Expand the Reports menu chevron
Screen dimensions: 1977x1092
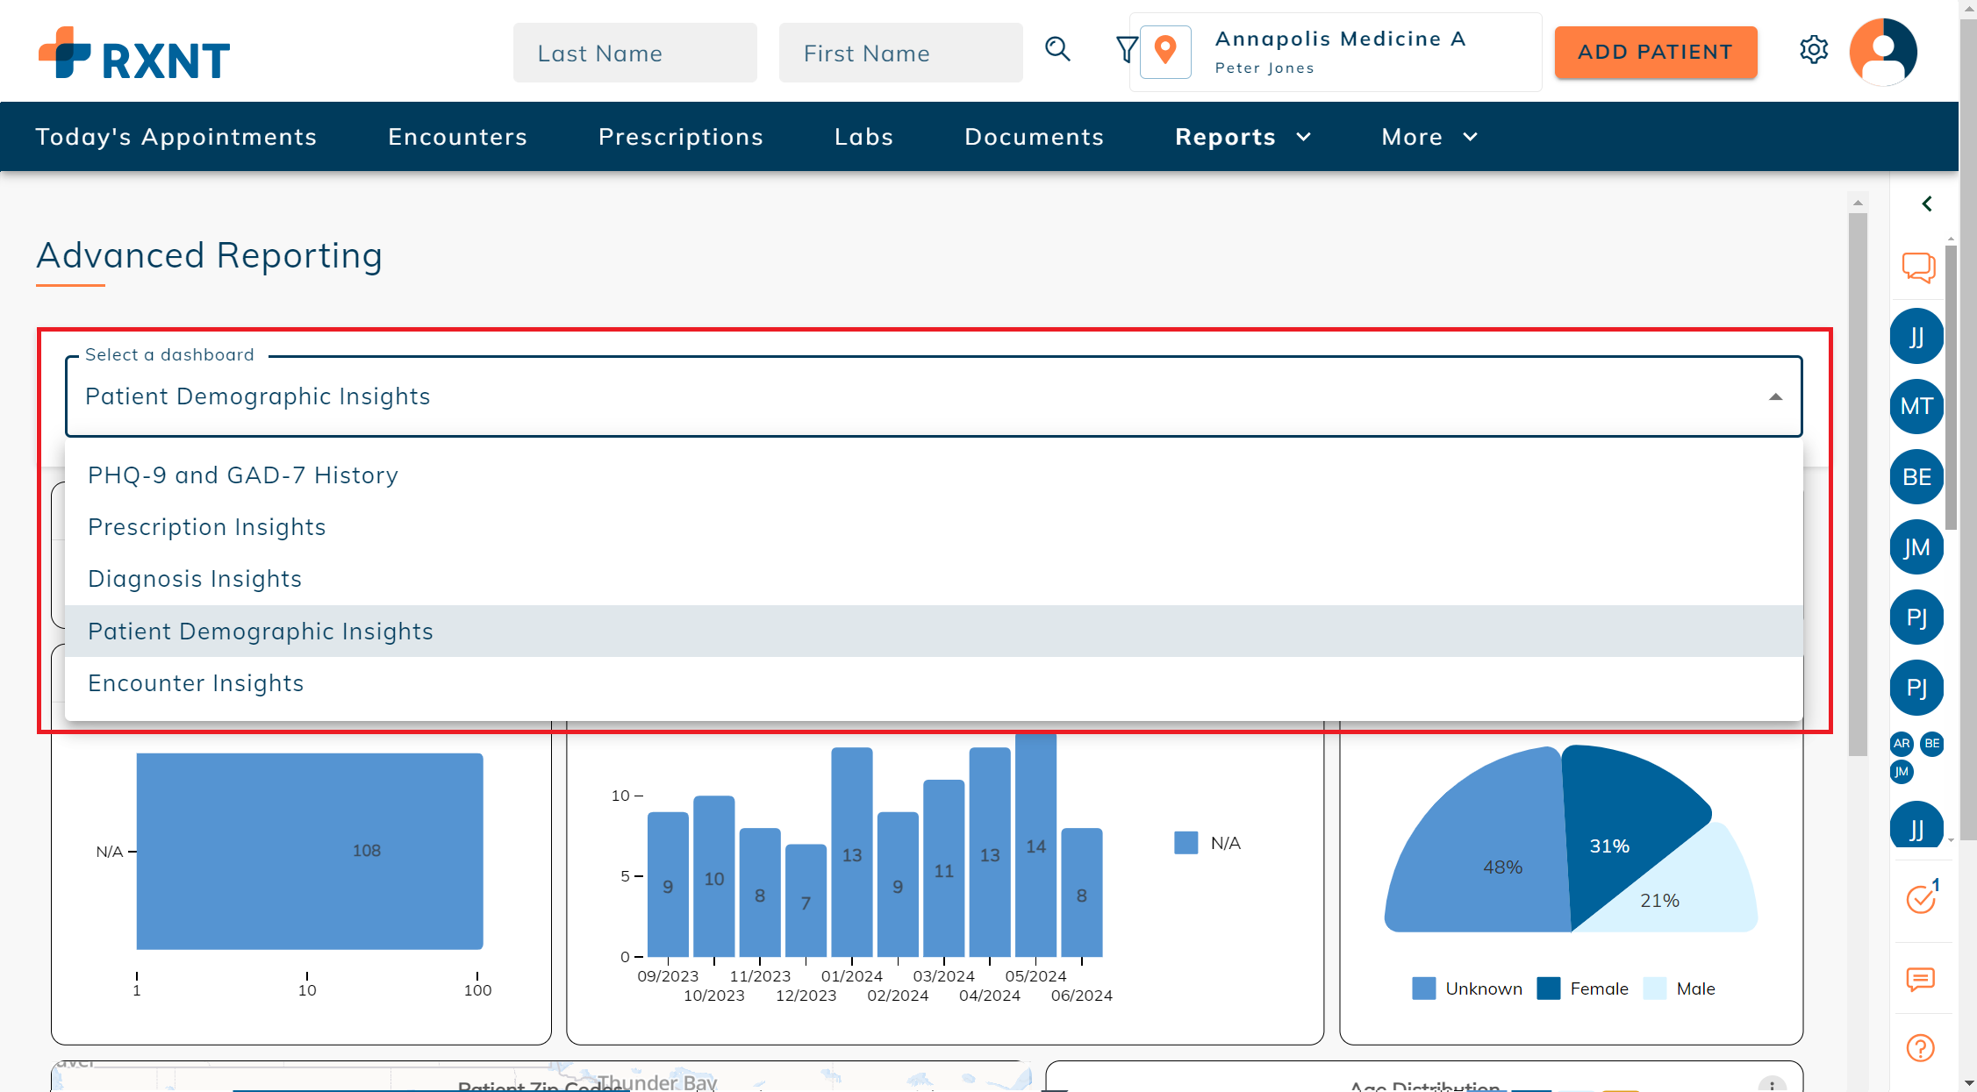(x=1302, y=137)
